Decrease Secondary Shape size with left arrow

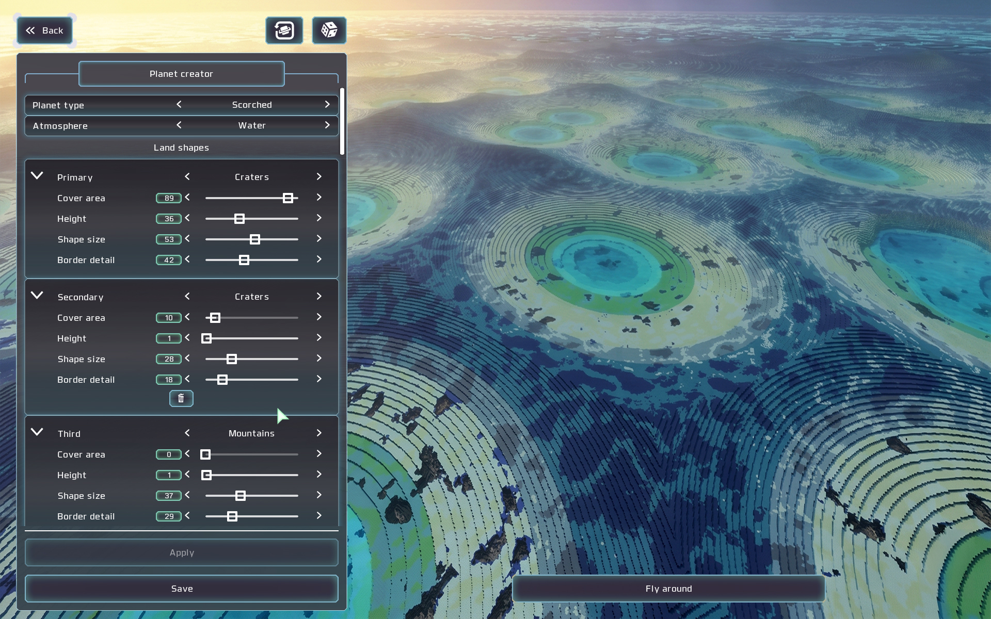[187, 359]
